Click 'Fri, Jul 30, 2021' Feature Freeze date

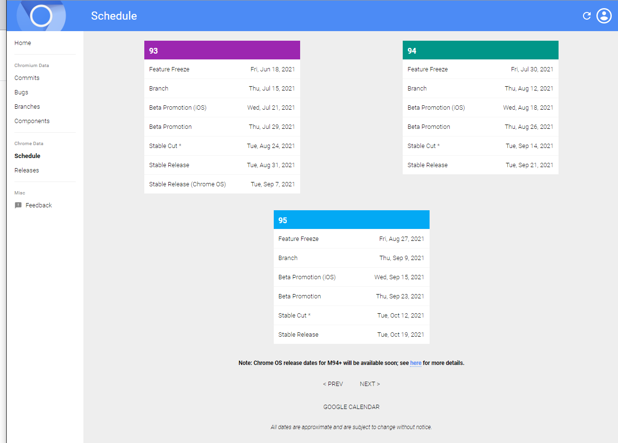[532, 69]
